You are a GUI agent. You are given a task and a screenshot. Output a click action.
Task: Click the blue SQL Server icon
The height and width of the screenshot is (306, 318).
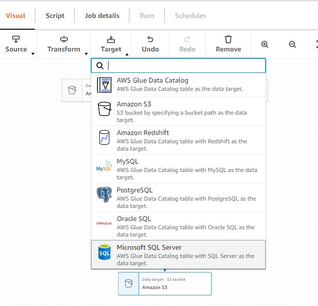104,252
